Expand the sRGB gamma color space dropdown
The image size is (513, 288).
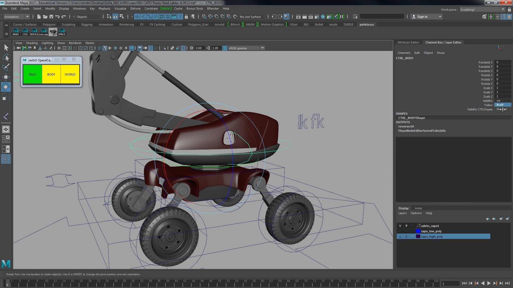coord(262,48)
